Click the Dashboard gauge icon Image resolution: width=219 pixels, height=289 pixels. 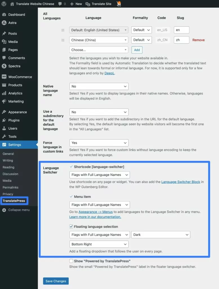pyautogui.click(x=4, y=15)
